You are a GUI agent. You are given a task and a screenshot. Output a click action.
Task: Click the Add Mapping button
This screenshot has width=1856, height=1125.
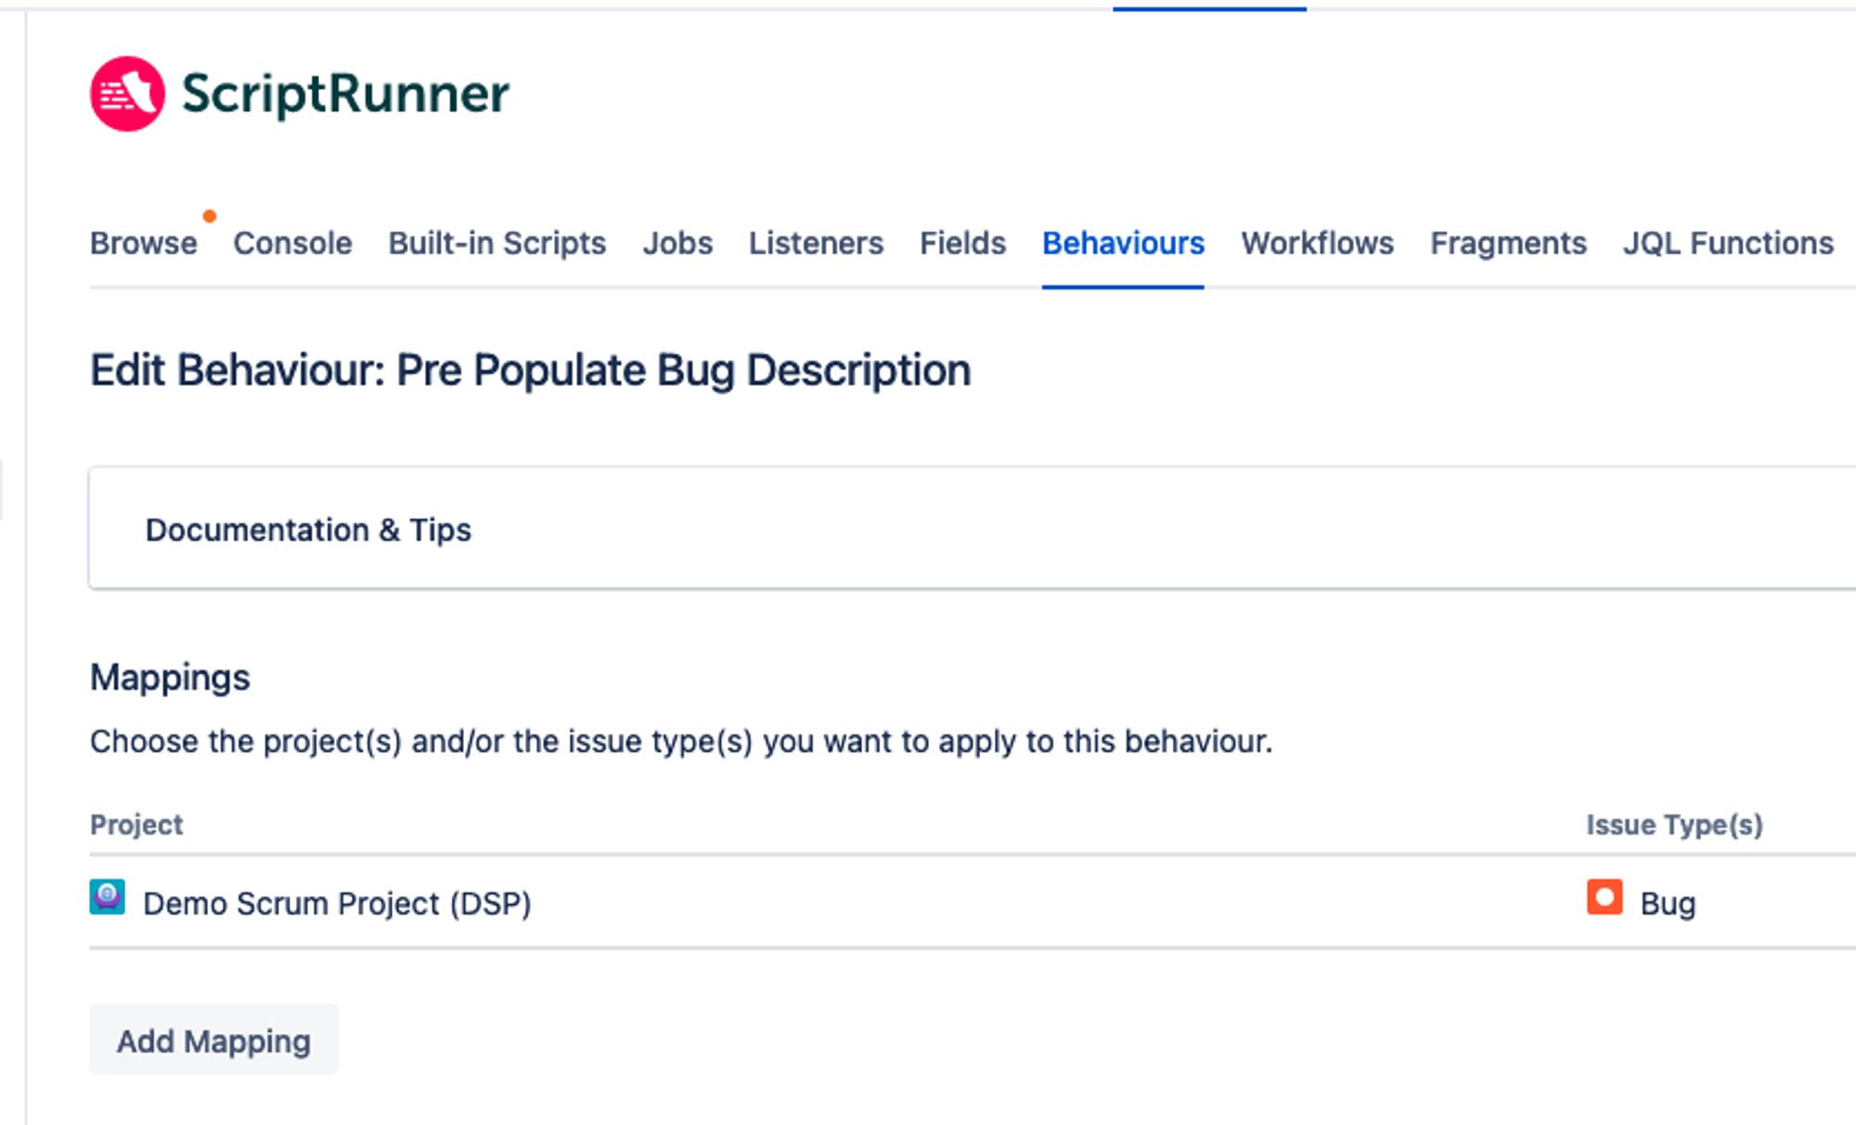point(213,1041)
